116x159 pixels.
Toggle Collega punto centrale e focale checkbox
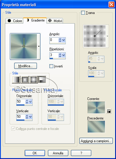(x=13, y=128)
